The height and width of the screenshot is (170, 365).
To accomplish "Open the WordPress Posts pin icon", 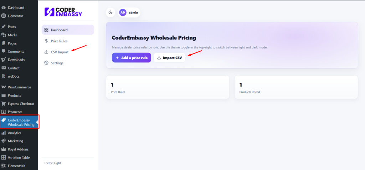I will [x=4, y=27].
